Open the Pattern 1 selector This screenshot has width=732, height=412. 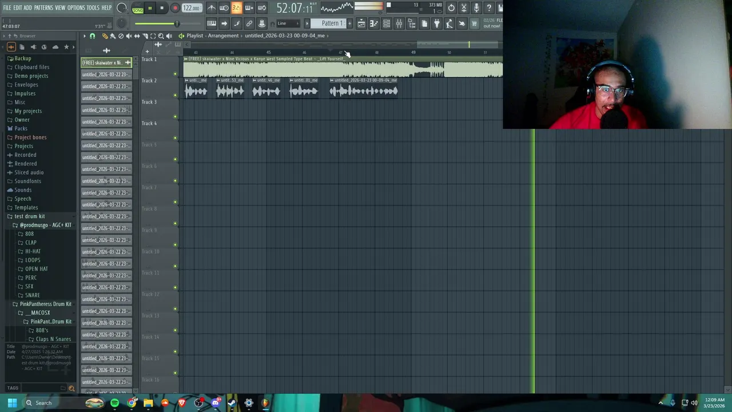(x=332, y=23)
